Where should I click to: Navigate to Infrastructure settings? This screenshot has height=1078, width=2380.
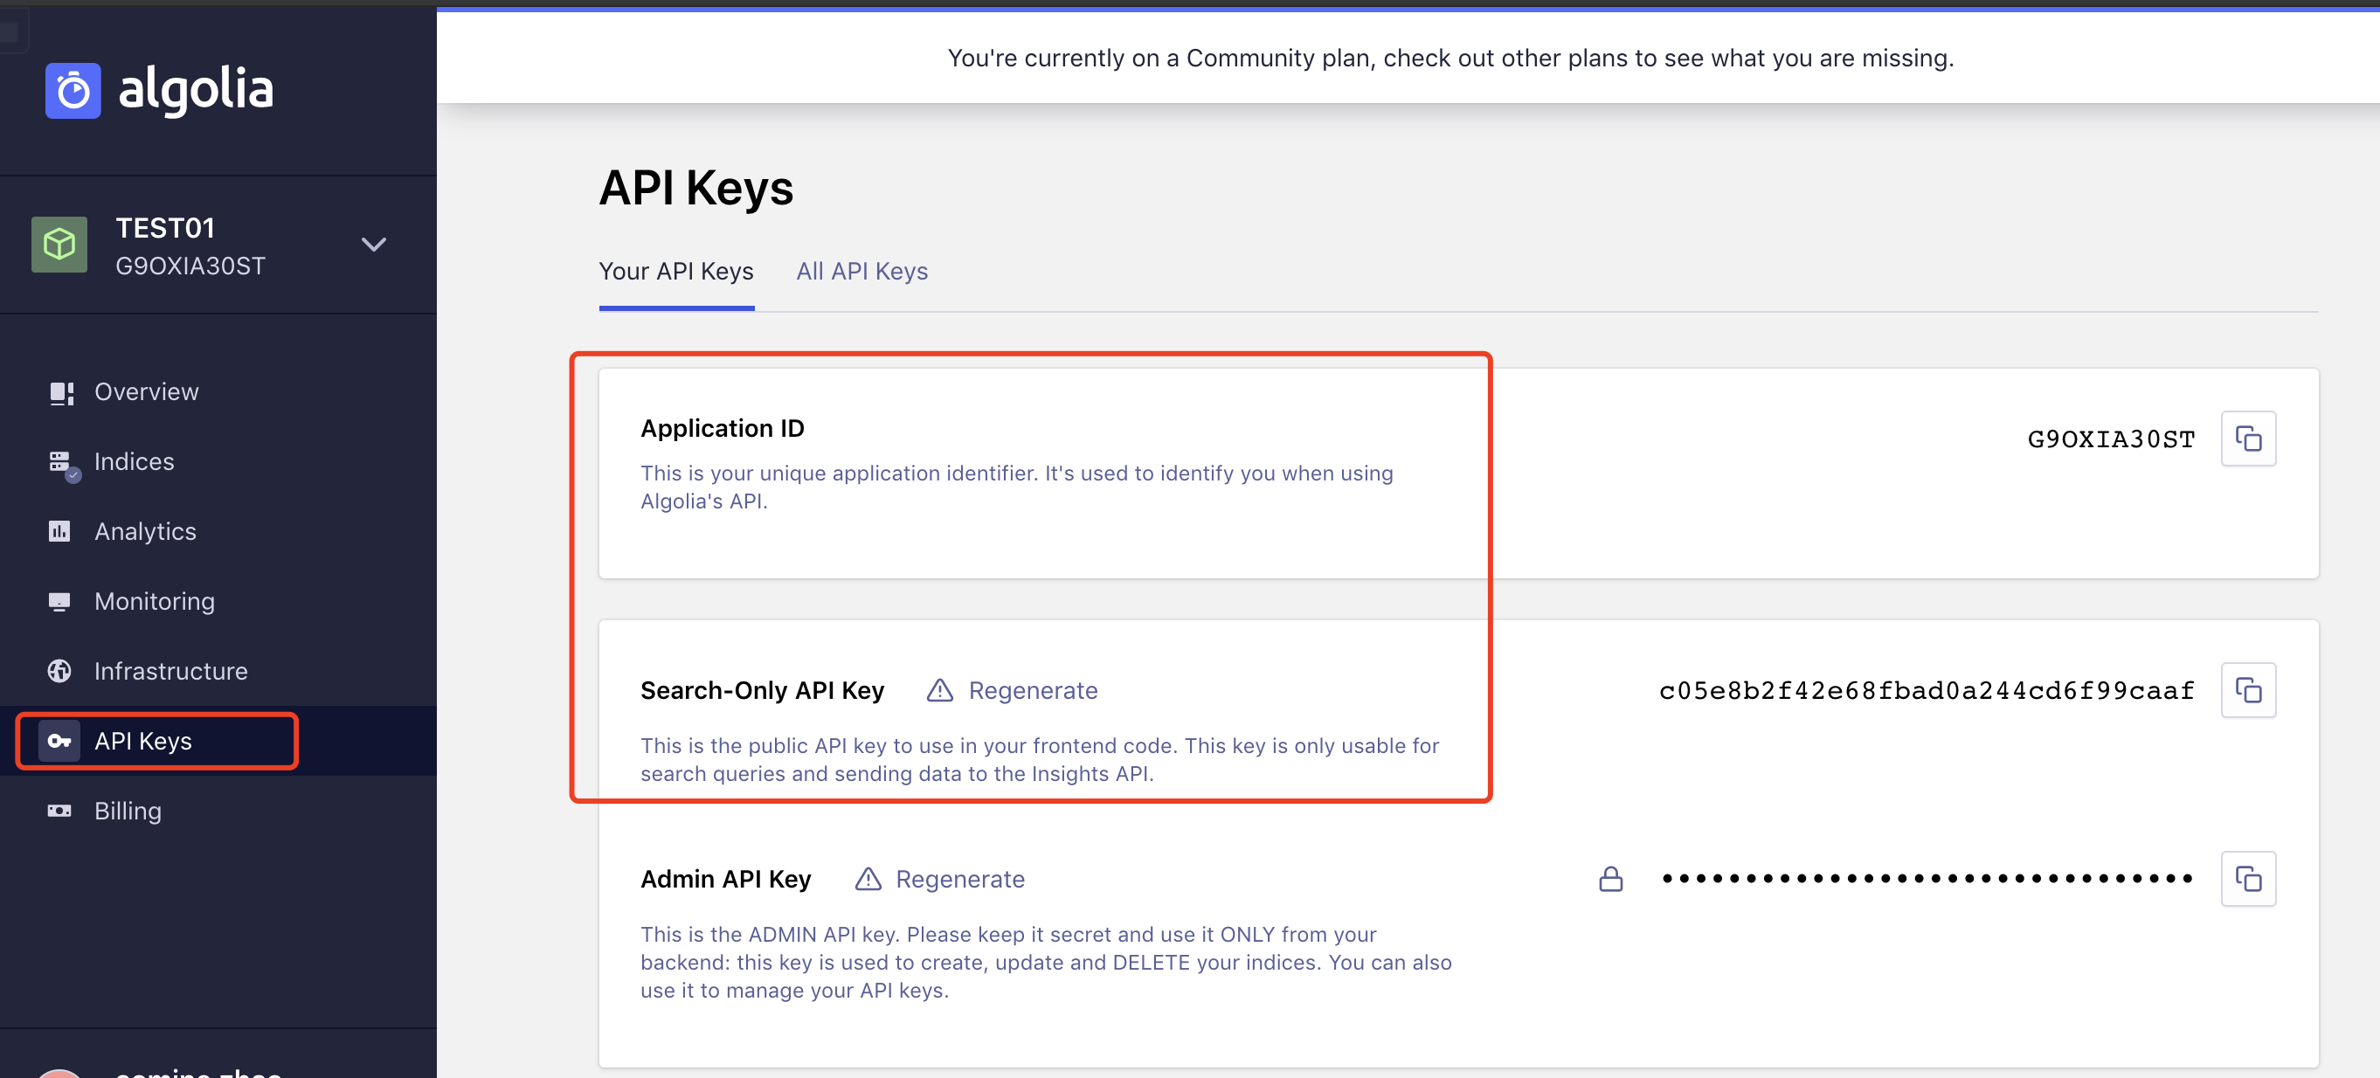click(171, 671)
